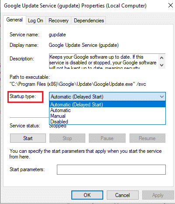Click the Resume service button
This screenshot has height=204, width=175.
pyautogui.click(x=147, y=138)
